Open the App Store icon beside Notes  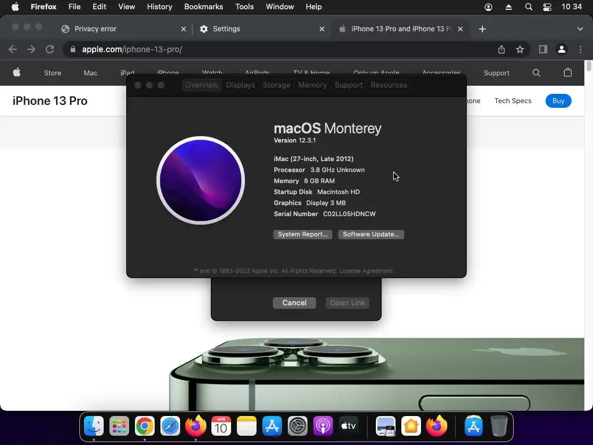272,426
